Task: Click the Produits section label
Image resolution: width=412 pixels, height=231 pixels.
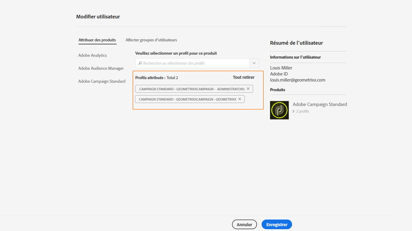Action: tap(278, 90)
